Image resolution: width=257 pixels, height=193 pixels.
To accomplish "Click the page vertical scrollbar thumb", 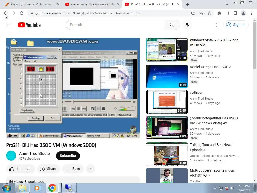I will [x=255, y=46].
